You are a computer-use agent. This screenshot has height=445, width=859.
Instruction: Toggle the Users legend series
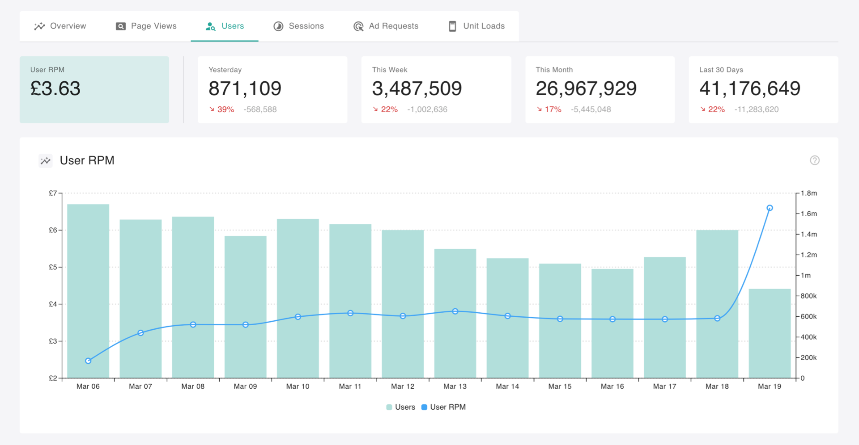click(x=401, y=407)
